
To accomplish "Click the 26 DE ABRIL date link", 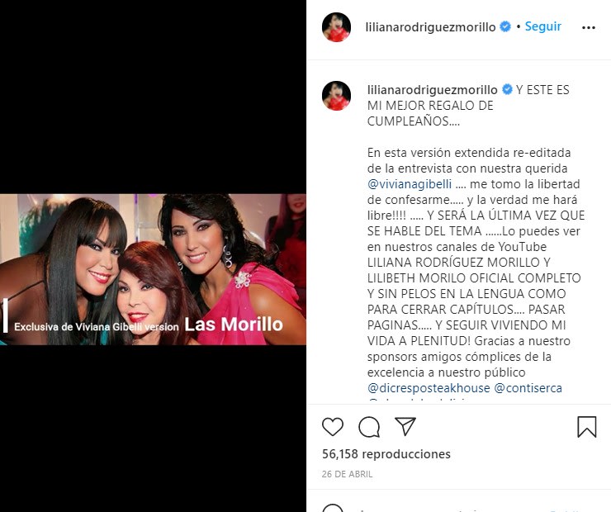I will click(347, 474).
